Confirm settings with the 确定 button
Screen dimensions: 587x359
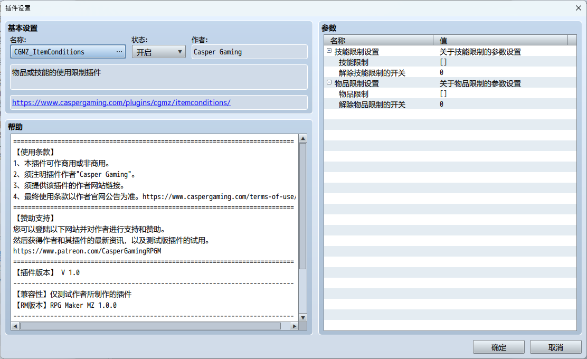point(499,347)
